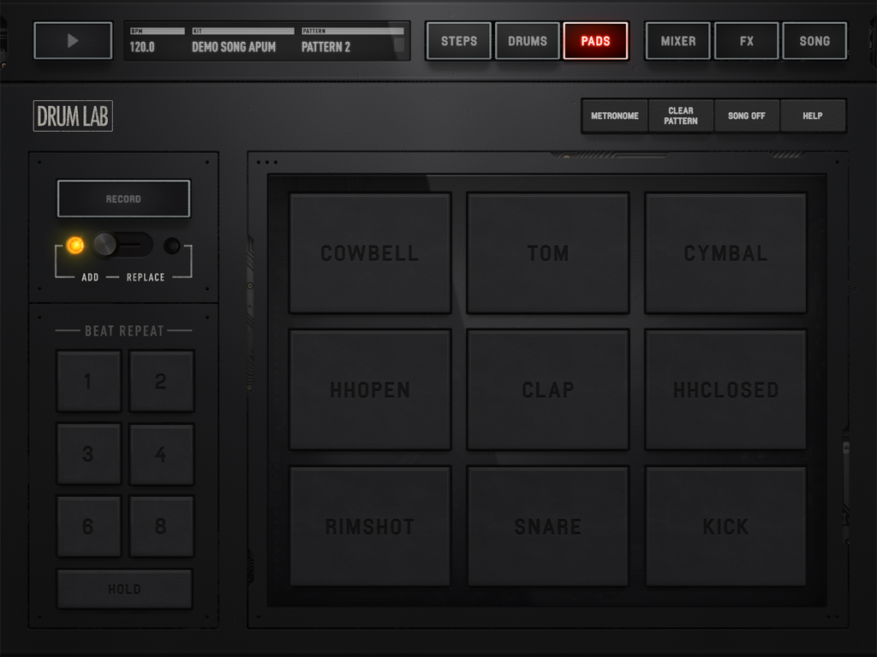The width and height of the screenshot is (877, 657).
Task: Go to the STEPS tab
Action: 458,40
